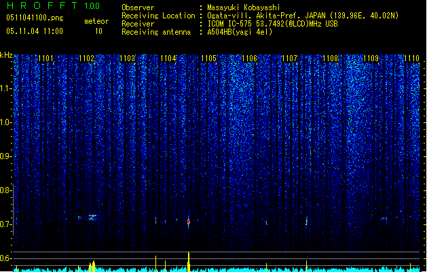Click the 1105 time marker
This screenshot has height=272, width=427.
pyautogui.click(x=208, y=58)
